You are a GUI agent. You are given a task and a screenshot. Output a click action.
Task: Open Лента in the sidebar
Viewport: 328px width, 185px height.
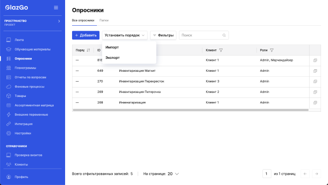click(19, 40)
